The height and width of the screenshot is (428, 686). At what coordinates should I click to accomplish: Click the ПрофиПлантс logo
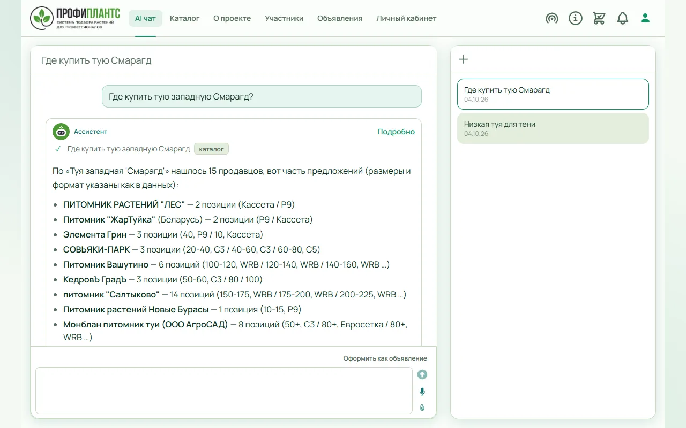click(x=75, y=18)
